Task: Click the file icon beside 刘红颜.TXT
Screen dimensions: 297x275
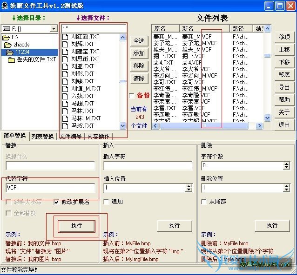Action: 65,37
